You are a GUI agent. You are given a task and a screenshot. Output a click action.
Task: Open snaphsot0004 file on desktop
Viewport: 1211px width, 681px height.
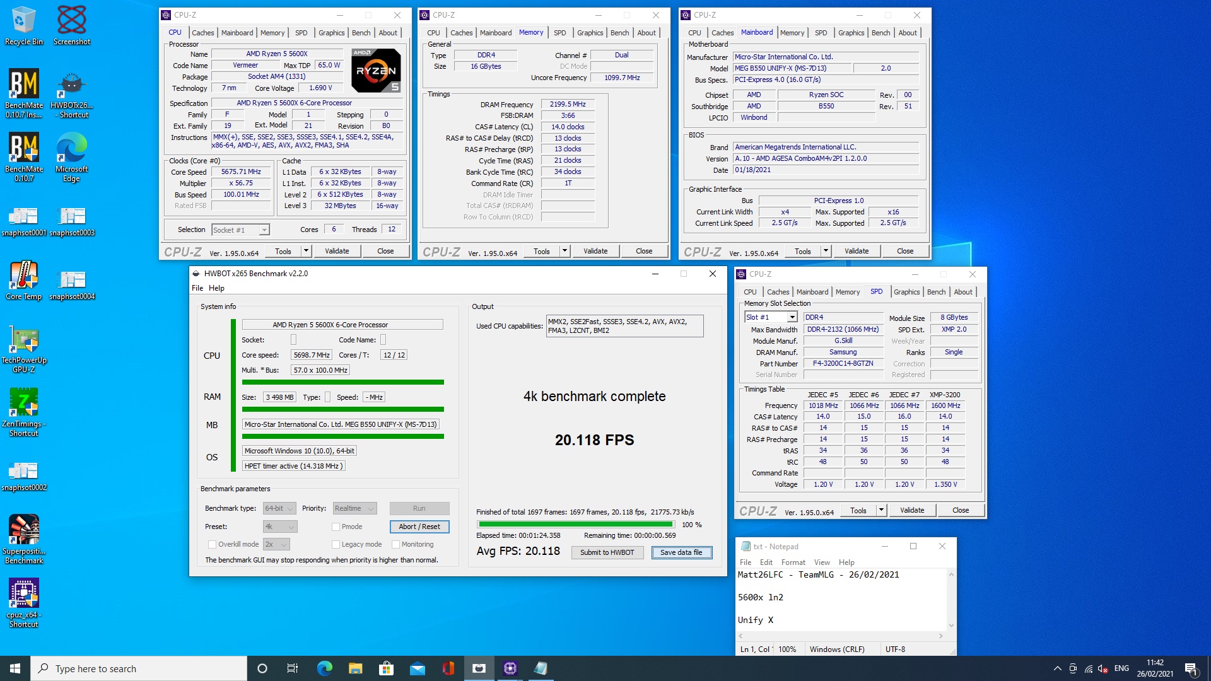click(x=72, y=285)
